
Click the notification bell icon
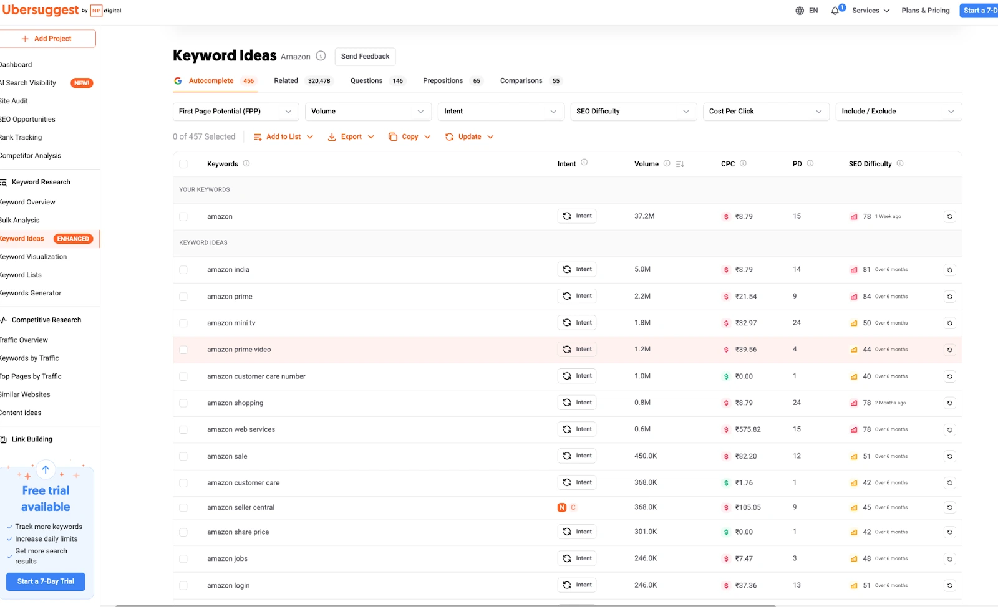click(835, 11)
